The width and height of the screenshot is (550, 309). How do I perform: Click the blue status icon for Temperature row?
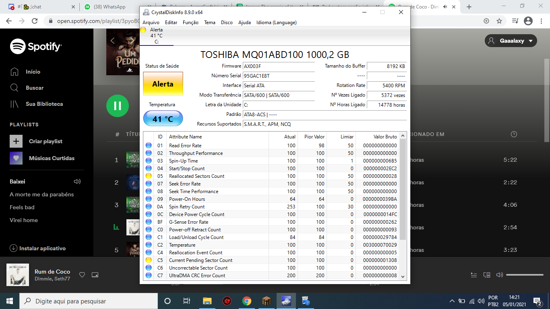(149, 245)
